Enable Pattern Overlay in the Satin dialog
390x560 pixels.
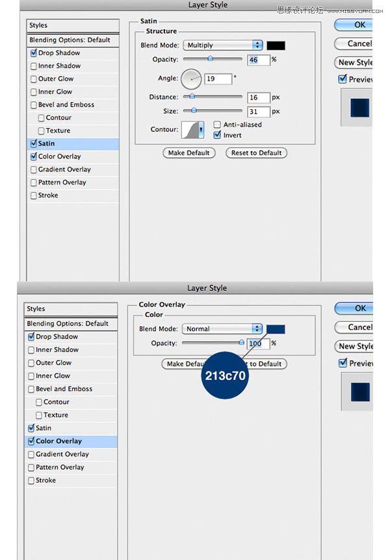[x=34, y=183]
